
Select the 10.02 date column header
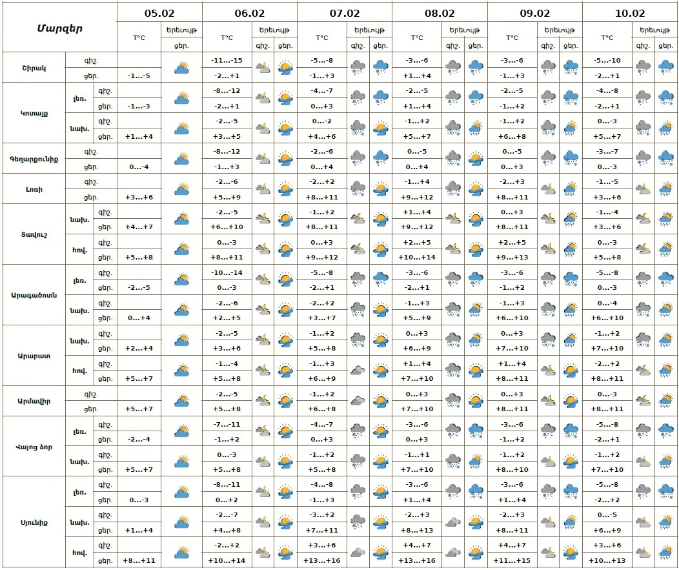click(x=630, y=13)
